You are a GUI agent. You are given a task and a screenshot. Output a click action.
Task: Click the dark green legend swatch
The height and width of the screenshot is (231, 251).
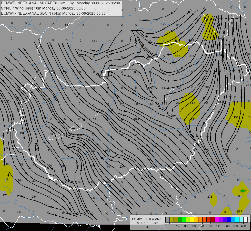click(x=180, y=220)
